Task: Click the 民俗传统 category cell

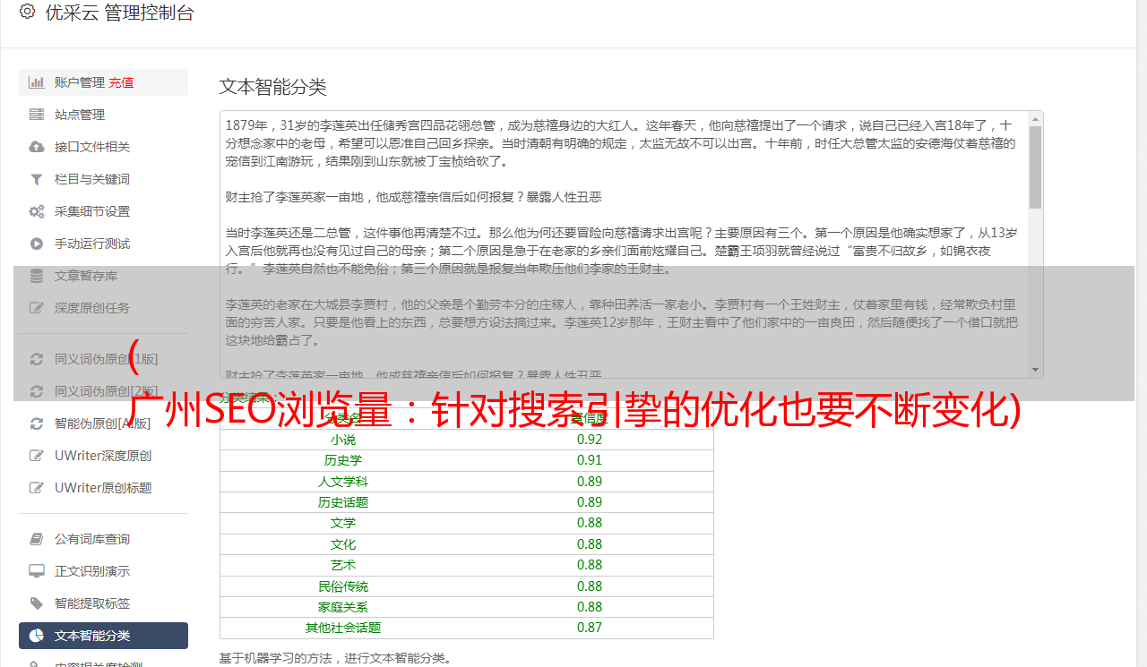Action: (343, 586)
